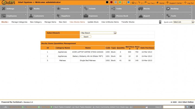
Task: Click the Search button under Select Branch
Action: [x=86, y=37]
